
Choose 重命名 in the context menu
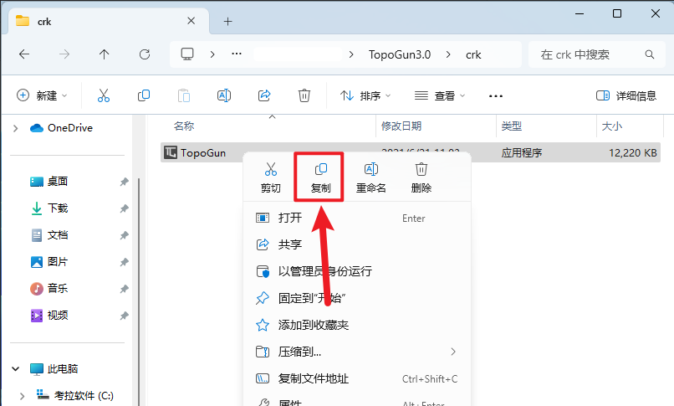coord(371,177)
